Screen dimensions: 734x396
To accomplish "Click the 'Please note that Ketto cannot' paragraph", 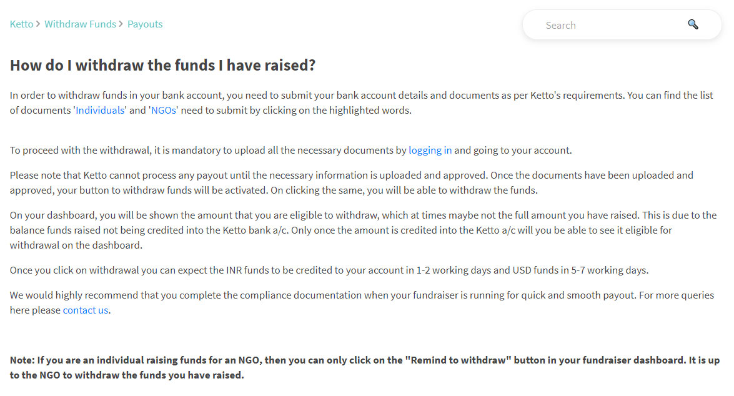I will (352, 182).
